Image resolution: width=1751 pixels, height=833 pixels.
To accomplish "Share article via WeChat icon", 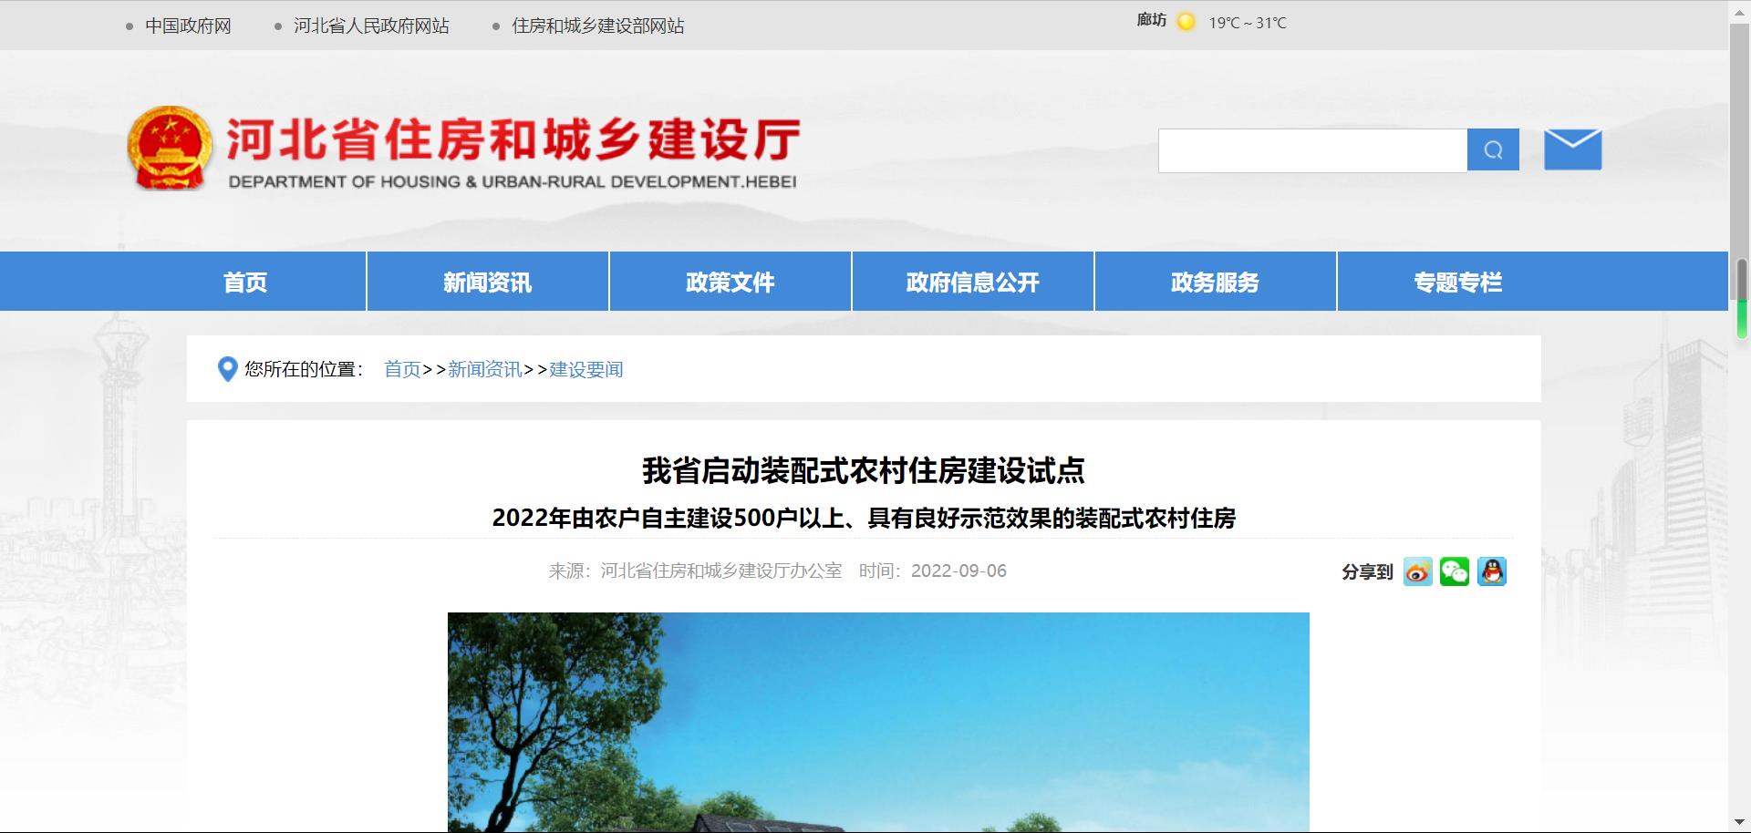I will [1455, 571].
